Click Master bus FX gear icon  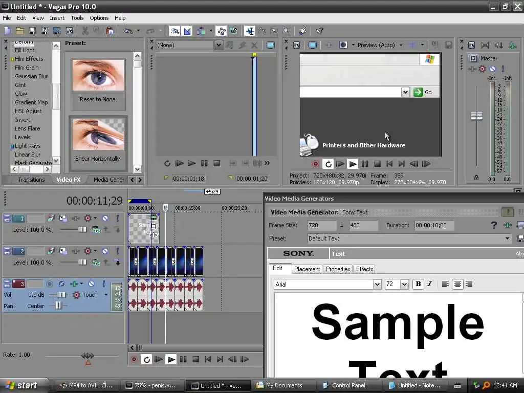click(x=482, y=69)
